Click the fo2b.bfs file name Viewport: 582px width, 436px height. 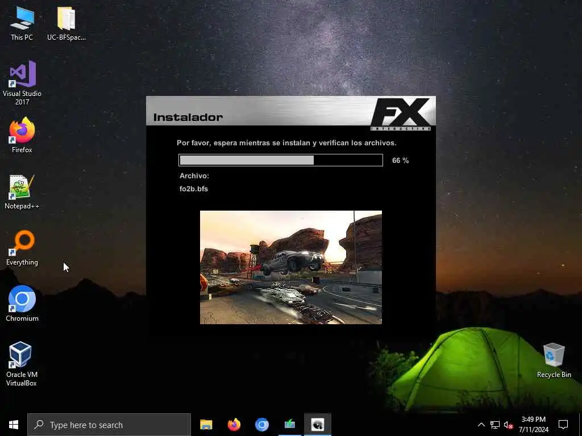click(194, 188)
